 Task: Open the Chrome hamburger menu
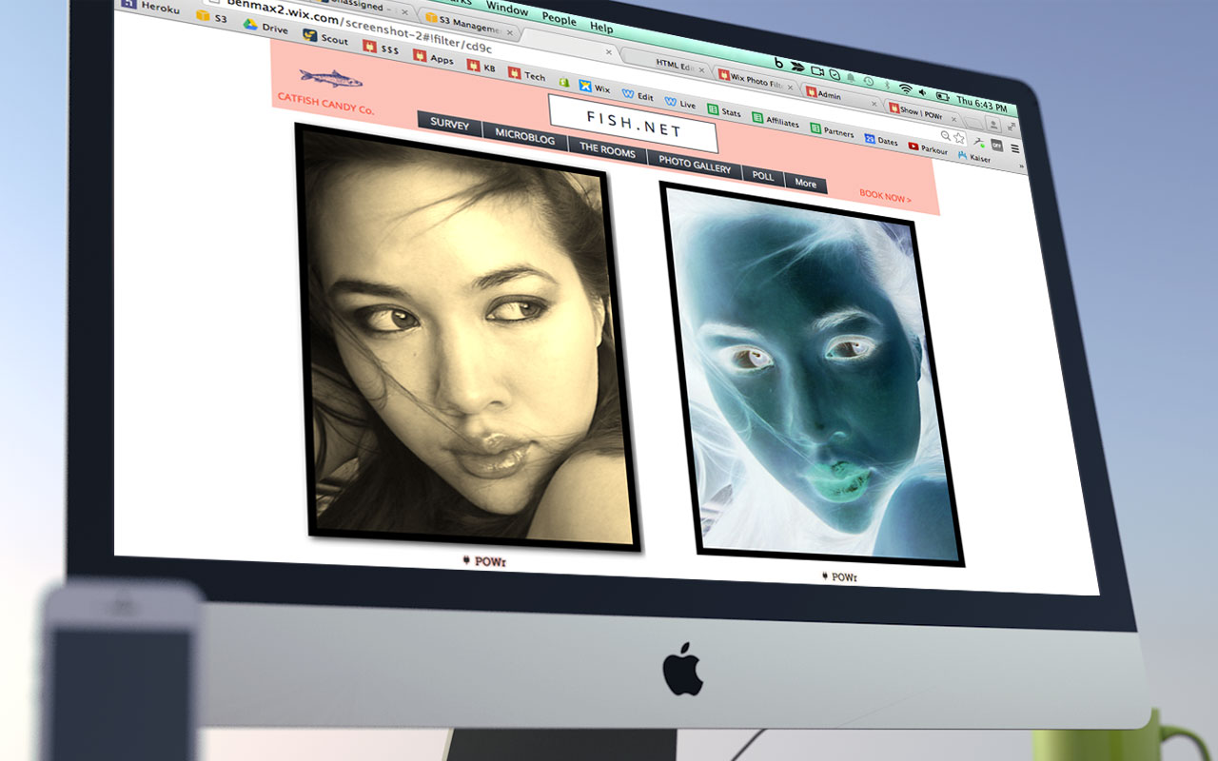click(1015, 146)
